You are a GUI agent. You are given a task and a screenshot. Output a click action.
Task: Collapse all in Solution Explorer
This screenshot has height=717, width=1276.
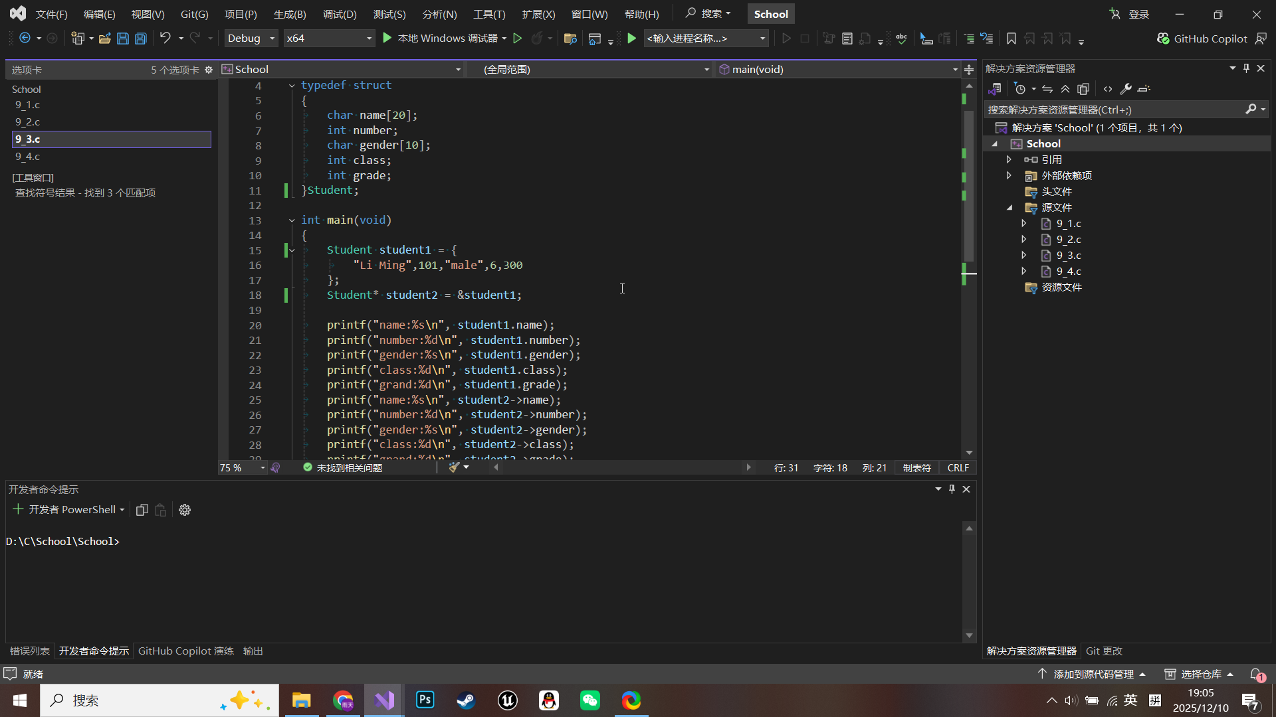(x=1065, y=89)
